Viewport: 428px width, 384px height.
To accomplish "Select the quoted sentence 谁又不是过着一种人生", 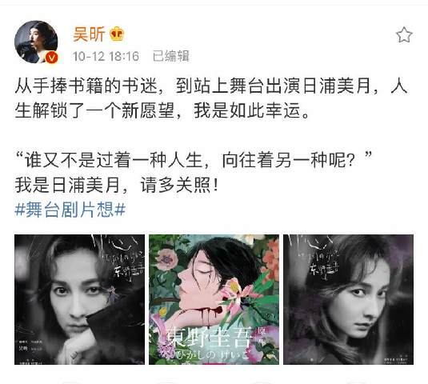I will (x=114, y=160).
